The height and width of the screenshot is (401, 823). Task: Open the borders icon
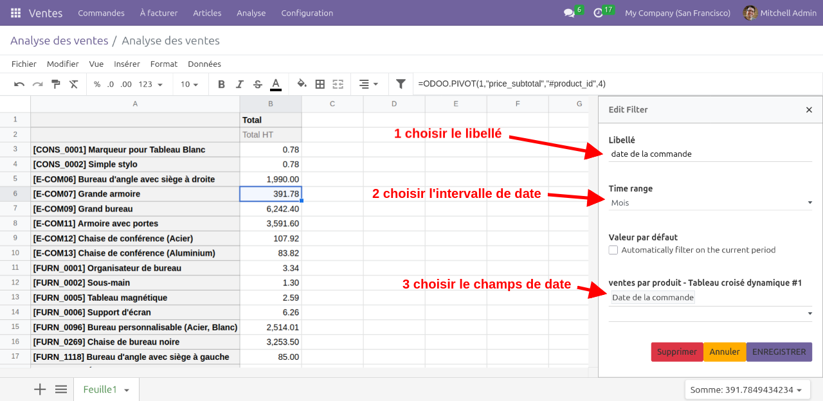(320, 84)
